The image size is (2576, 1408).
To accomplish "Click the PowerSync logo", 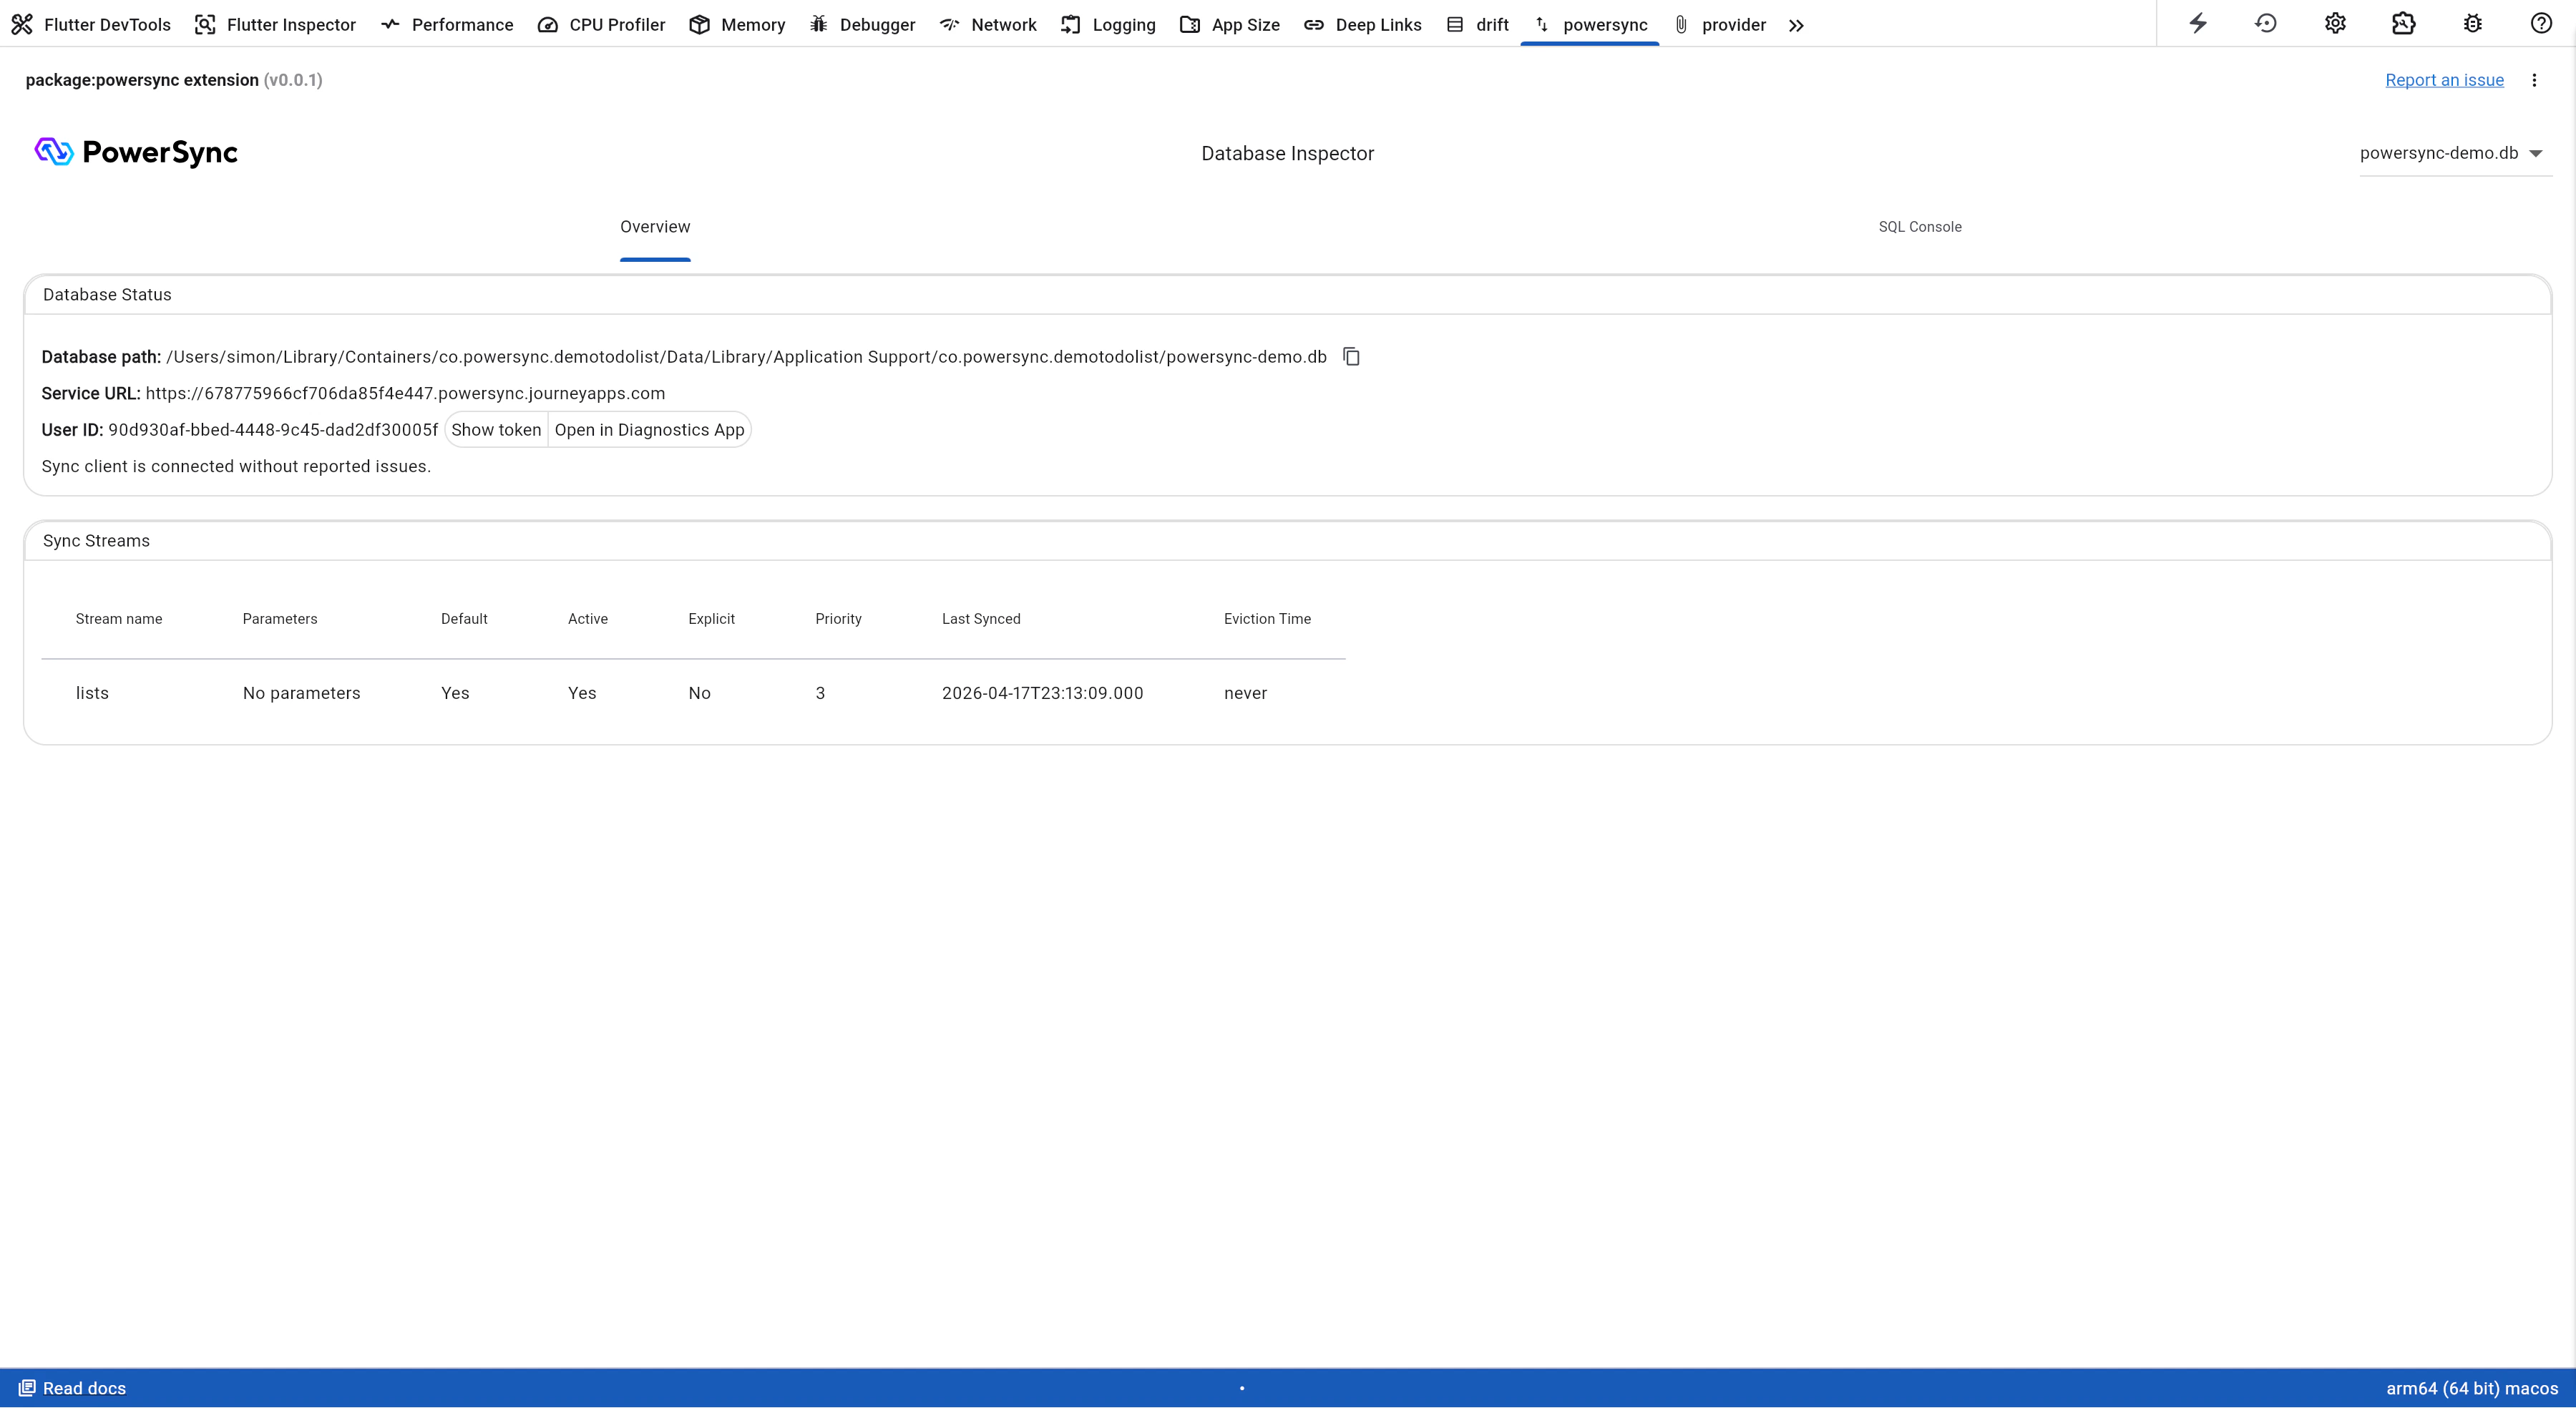I will (136, 152).
